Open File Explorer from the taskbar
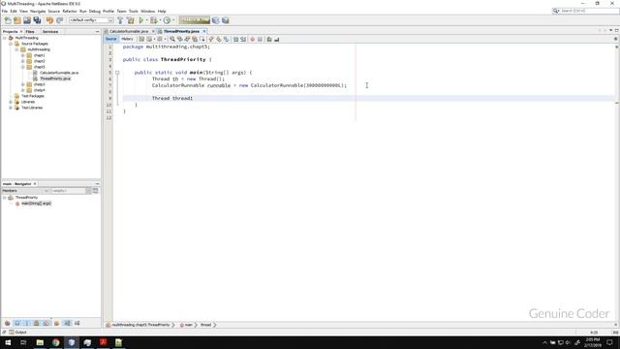 [x=40, y=342]
